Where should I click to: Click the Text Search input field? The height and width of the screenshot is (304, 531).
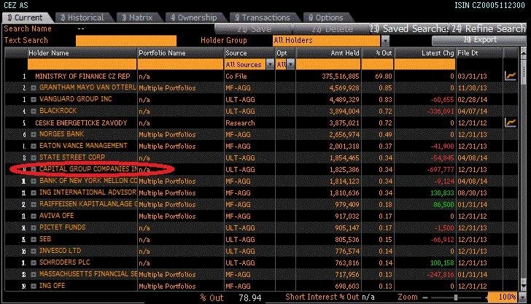(126, 41)
